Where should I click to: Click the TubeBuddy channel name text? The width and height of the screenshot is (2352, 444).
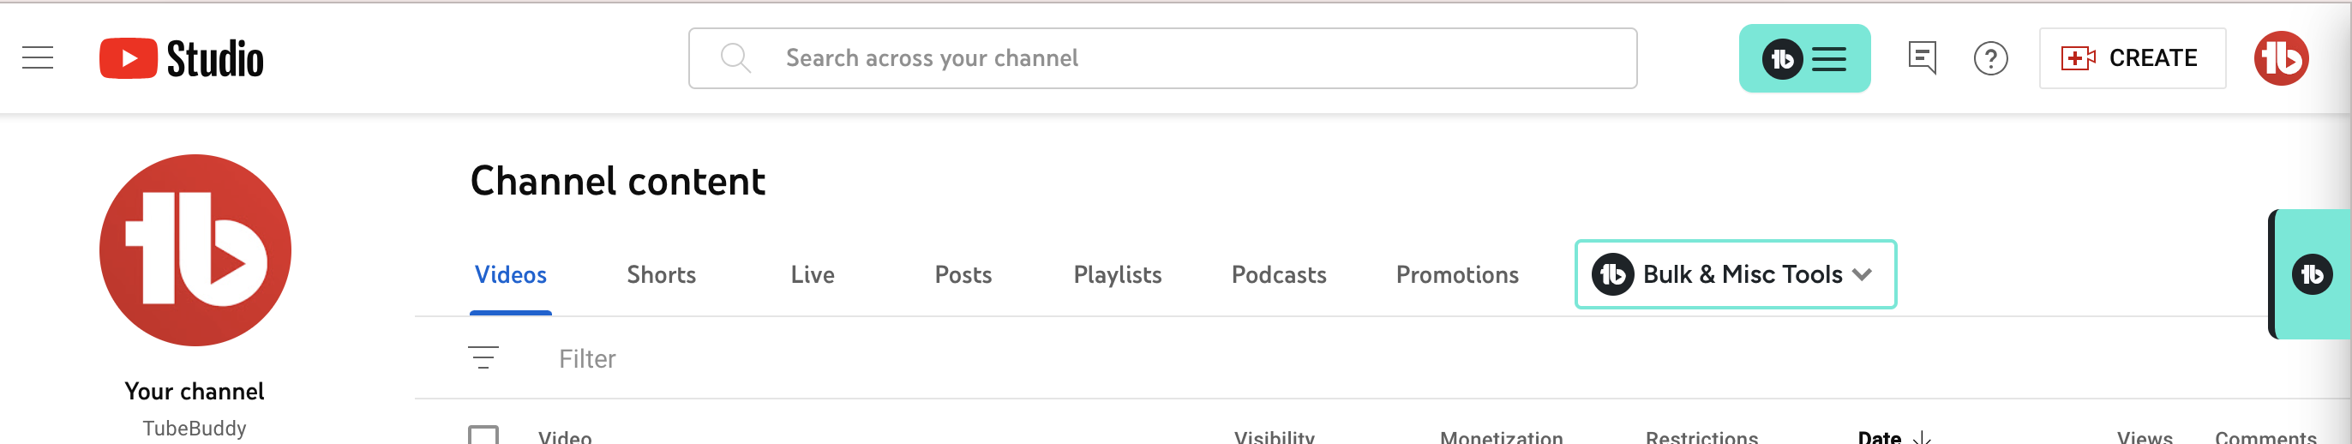point(195,429)
